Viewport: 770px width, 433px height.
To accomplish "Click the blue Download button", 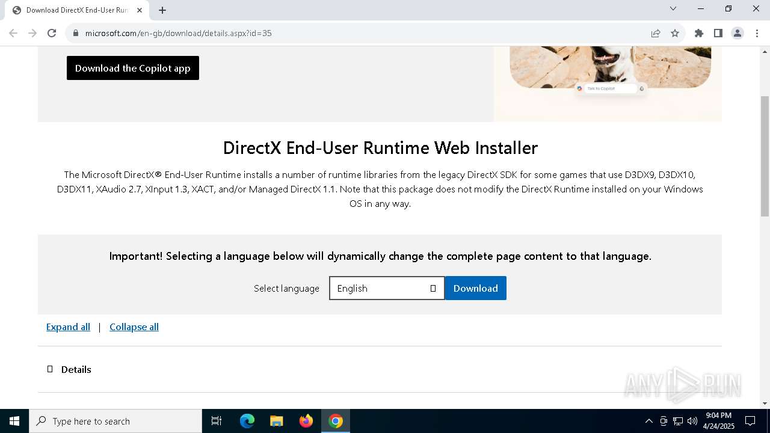I will click(x=475, y=288).
